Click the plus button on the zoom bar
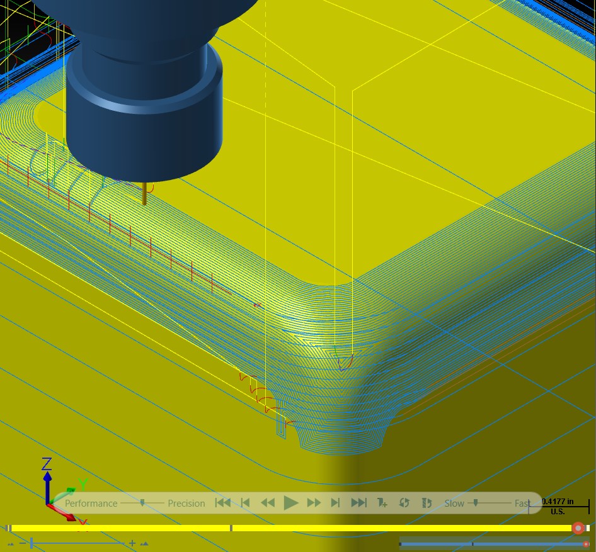 [132, 543]
